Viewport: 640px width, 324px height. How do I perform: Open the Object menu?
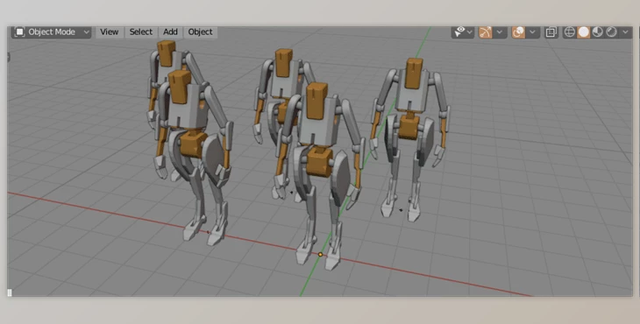tap(200, 32)
